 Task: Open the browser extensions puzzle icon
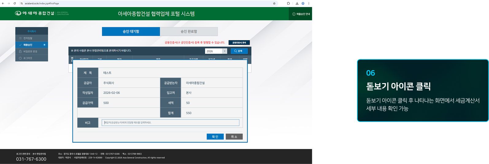pos(288,3)
